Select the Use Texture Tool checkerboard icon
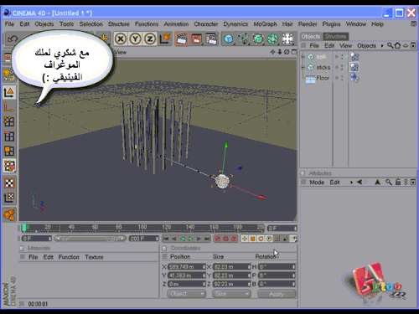This screenshot has height=314, width=419. tap(9, 183)
